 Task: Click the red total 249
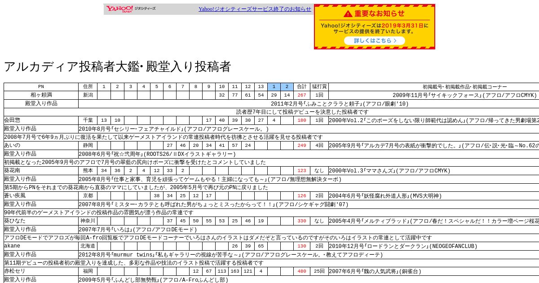pos(301,146)
